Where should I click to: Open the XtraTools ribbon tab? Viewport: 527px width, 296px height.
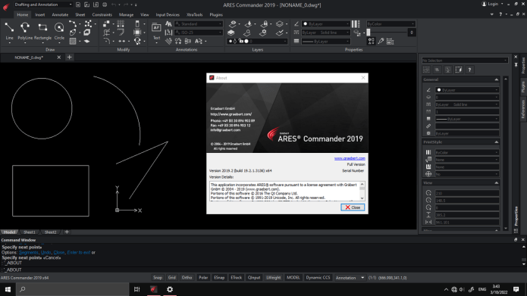click(195, 15)
